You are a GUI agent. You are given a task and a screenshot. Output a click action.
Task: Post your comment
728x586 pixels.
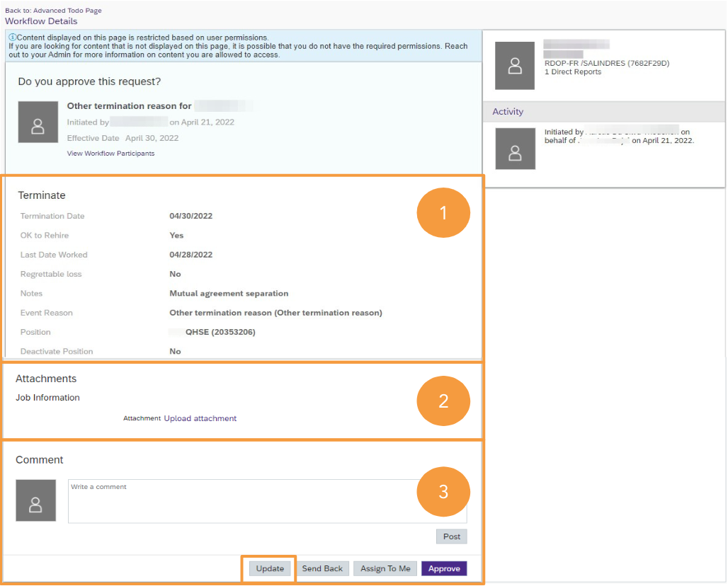click(x=451, y=536)
